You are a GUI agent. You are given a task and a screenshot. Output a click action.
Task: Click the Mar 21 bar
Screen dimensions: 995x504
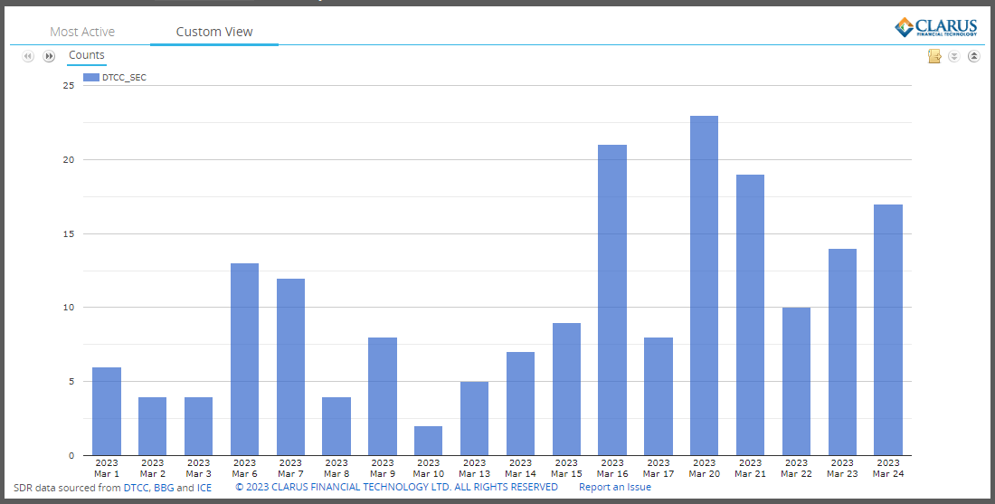click(750, 315)
